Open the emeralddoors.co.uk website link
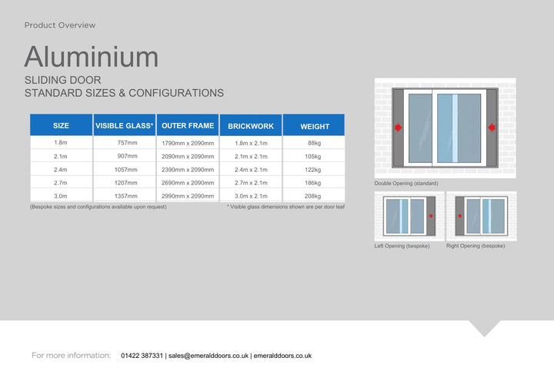 click(282, 356)
